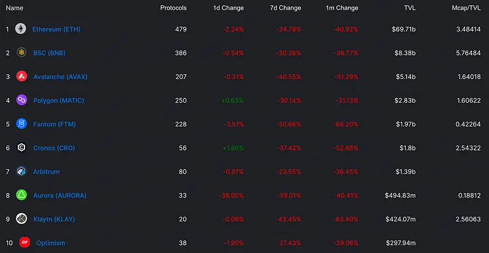The height and width of the screenshot is (253, 489).
Task: Click the blue Fantom logo icon
Action: [x=21, y=124]
